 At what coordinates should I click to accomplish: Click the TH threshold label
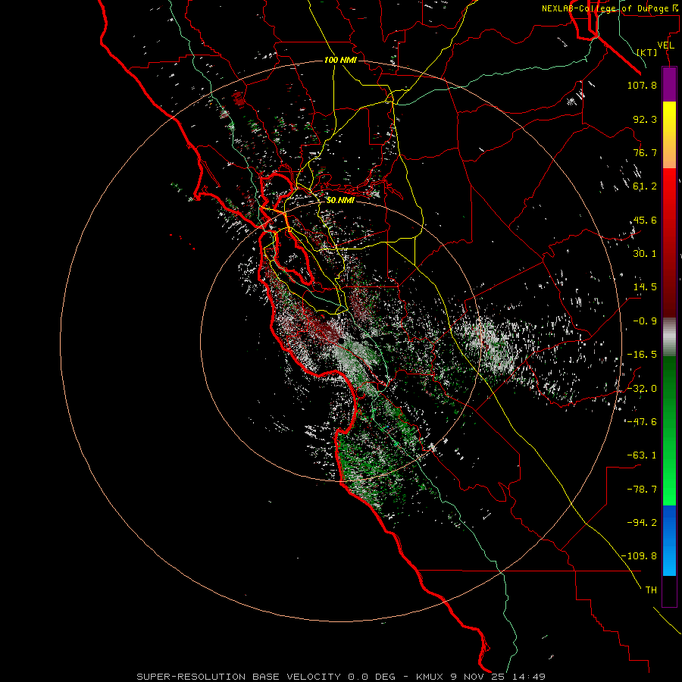pyautogui.click(x=651, y=590)
